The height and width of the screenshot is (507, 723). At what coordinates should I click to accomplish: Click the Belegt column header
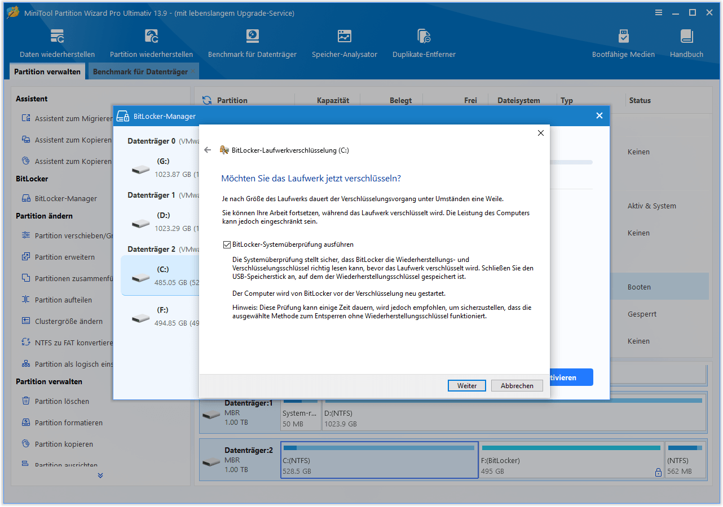[400, 100]
